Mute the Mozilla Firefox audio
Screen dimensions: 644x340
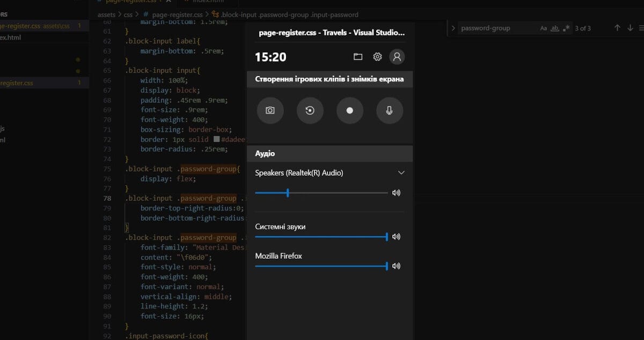click(396, 266)
